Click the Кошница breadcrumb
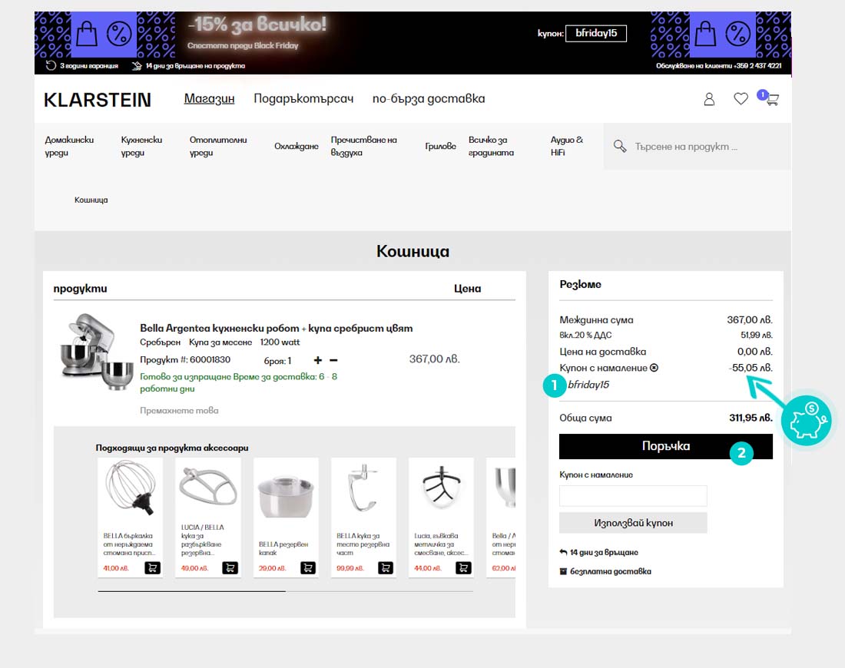845x668 pixels. point(91,200)
